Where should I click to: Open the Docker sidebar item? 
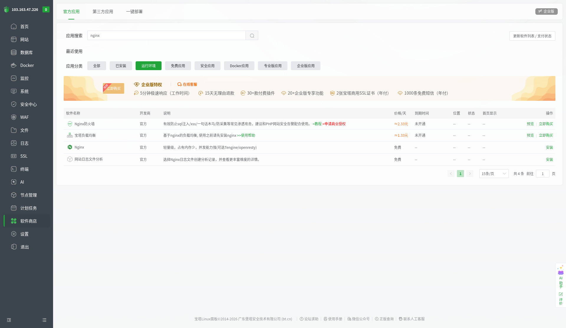coord(27,65)
